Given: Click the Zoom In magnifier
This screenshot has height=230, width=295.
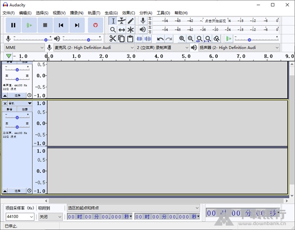Looking at the screenshot, I should click(x=182, y=39).
